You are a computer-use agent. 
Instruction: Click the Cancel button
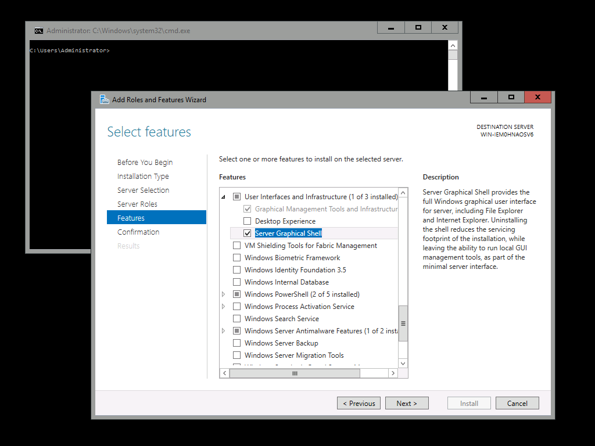[x=517, y=403]
